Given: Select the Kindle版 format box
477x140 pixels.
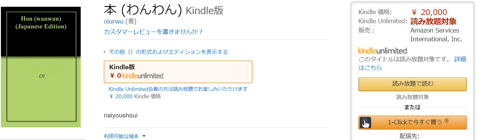Looking at the screenshot, I should pyautogui.click(x=178, y=72).
